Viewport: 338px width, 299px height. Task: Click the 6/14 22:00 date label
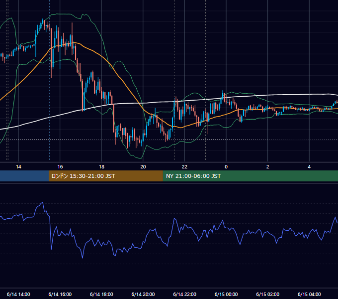[185, 294]
